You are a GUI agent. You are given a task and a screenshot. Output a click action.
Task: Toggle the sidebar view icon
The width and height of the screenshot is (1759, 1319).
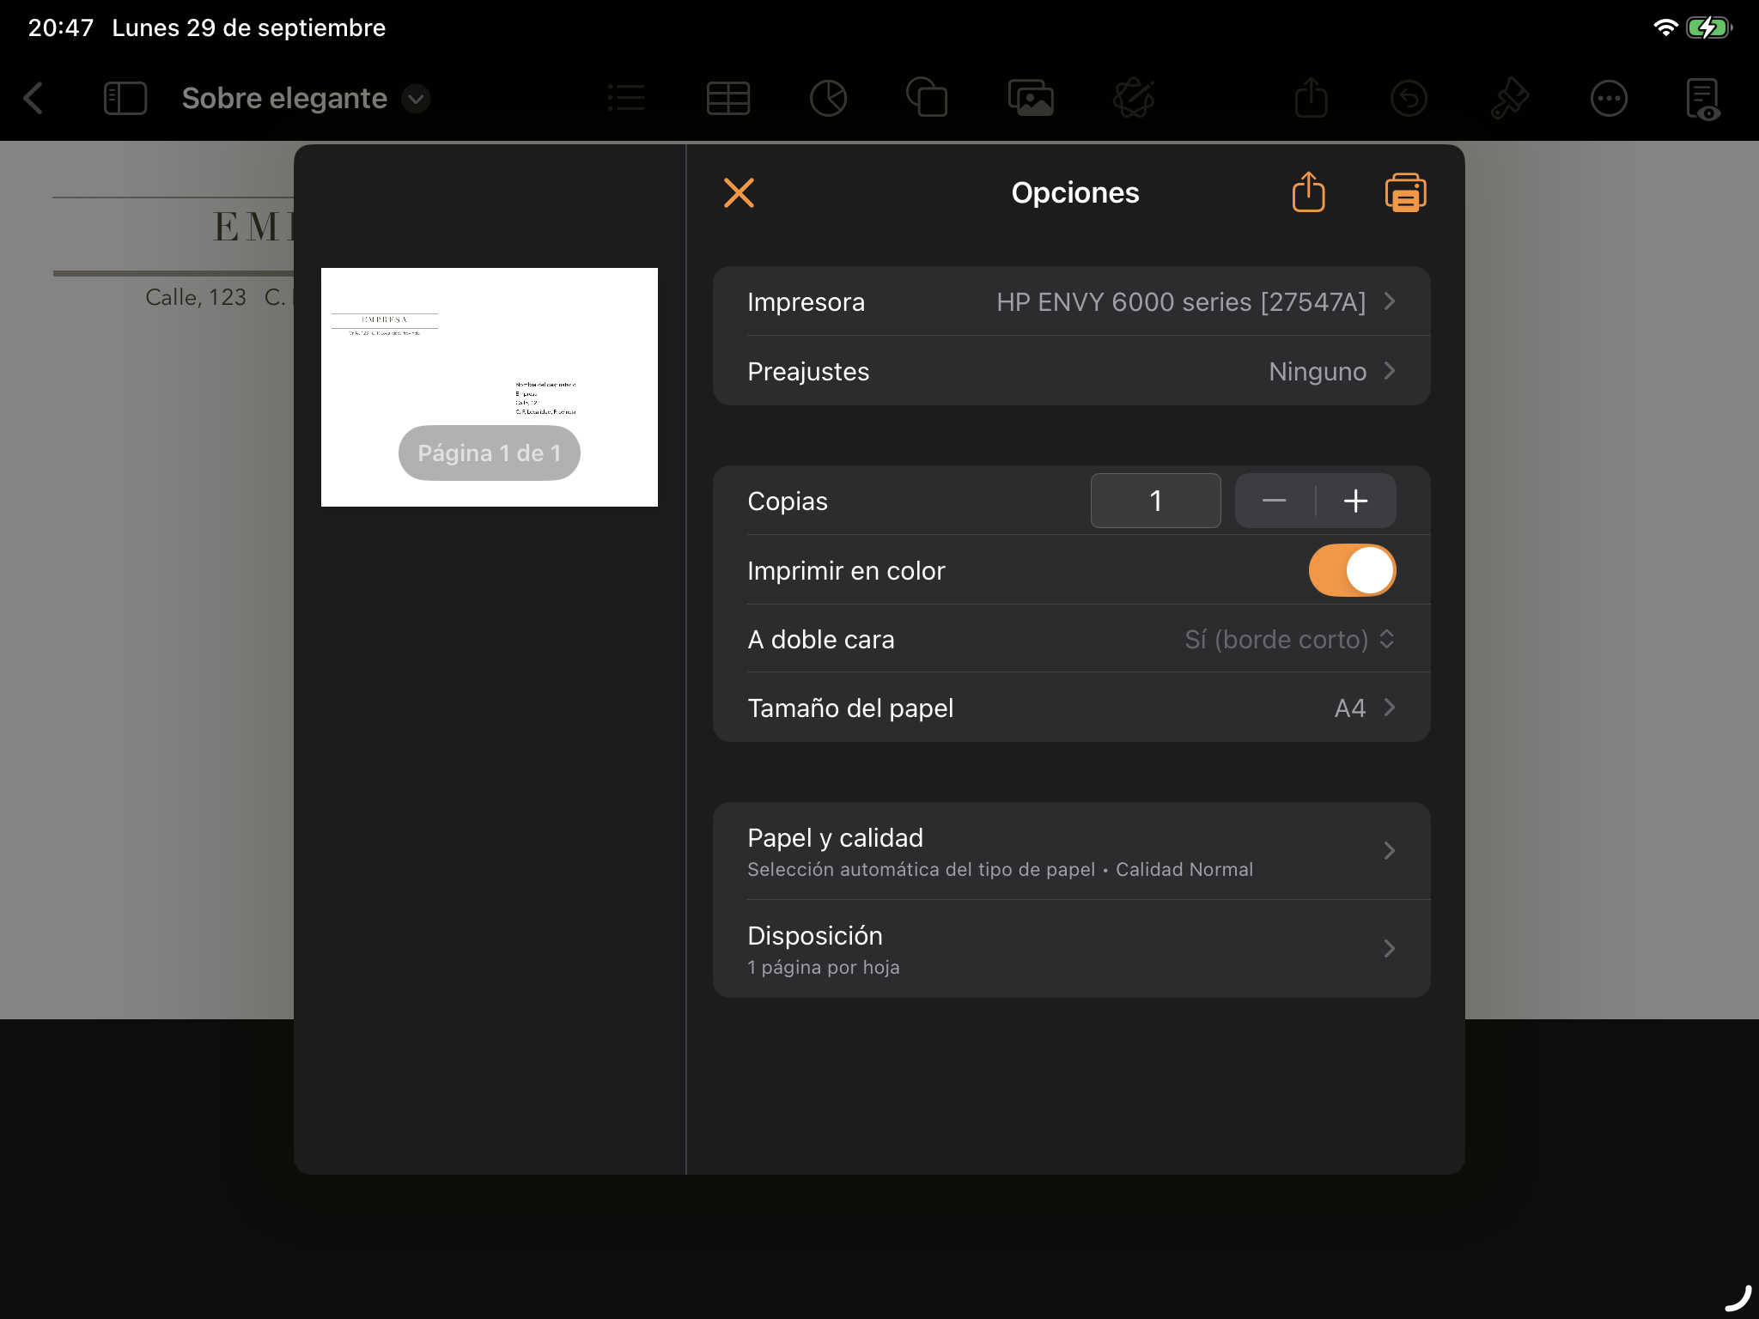click(125, 99)
